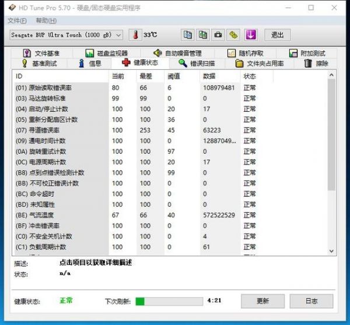This screenshot has height=325, width=350.
Task: Select the 健康状态 tab
Action: click(x=140, y=63)
